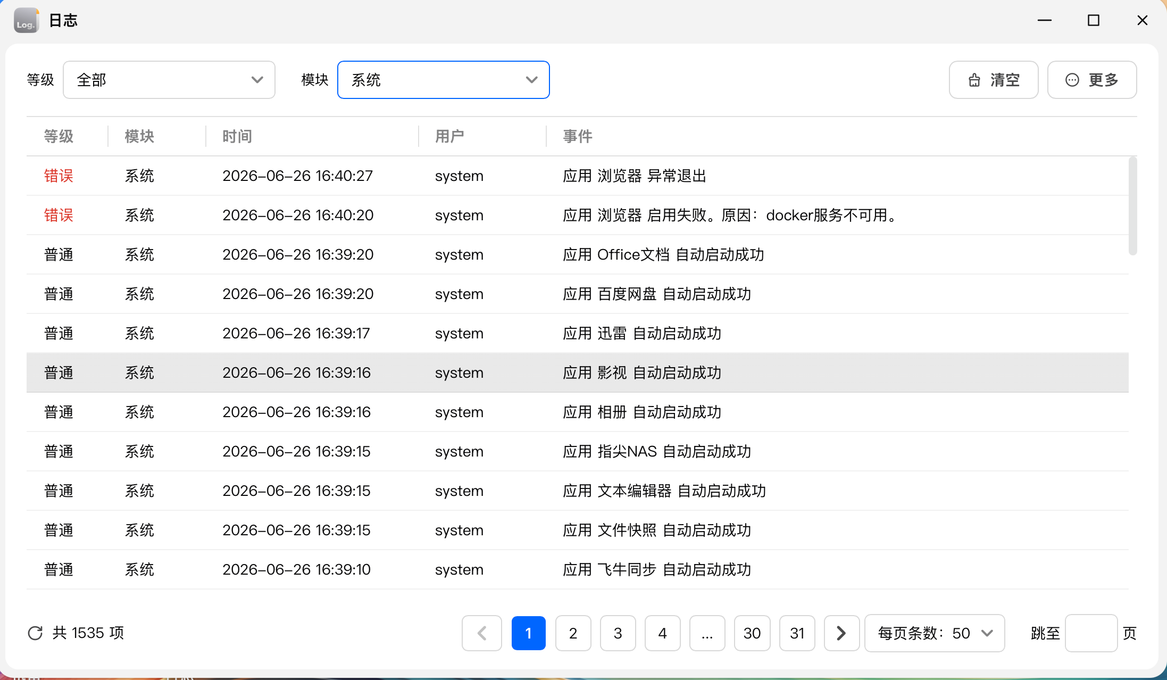Click the 用户 column header

point(450,136)
